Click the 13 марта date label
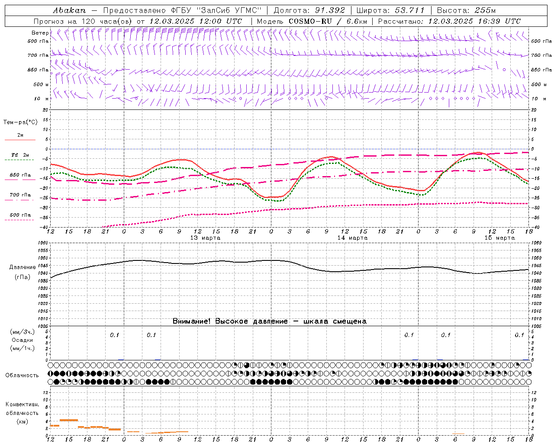 click(x=205, y=238)
